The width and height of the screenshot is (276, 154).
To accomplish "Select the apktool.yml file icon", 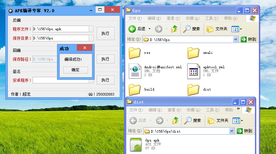I will 194,71.
